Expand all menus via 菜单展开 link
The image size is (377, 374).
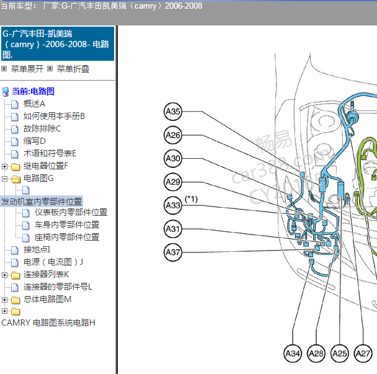[x=27, y=69]
